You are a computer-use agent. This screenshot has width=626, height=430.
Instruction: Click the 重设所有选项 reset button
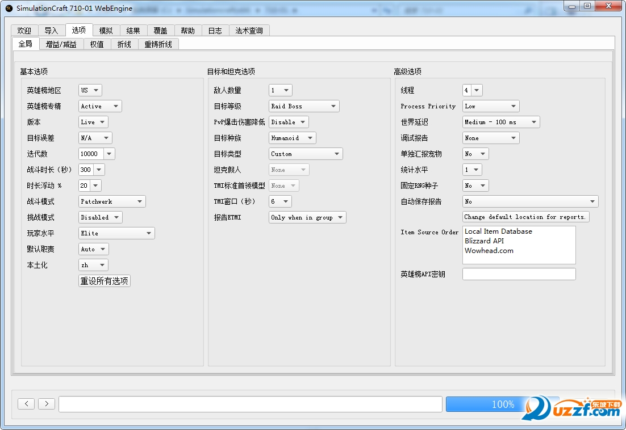point(104,280)
